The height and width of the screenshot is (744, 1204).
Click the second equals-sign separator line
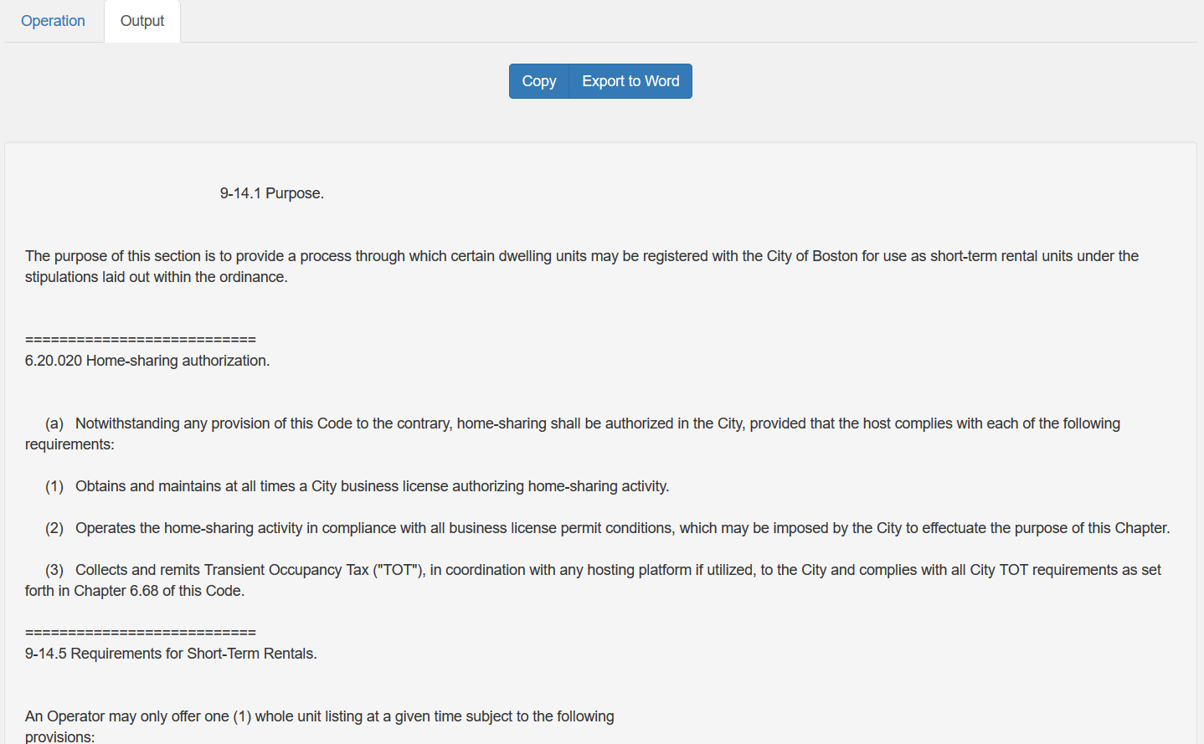(x=141, y=633)
